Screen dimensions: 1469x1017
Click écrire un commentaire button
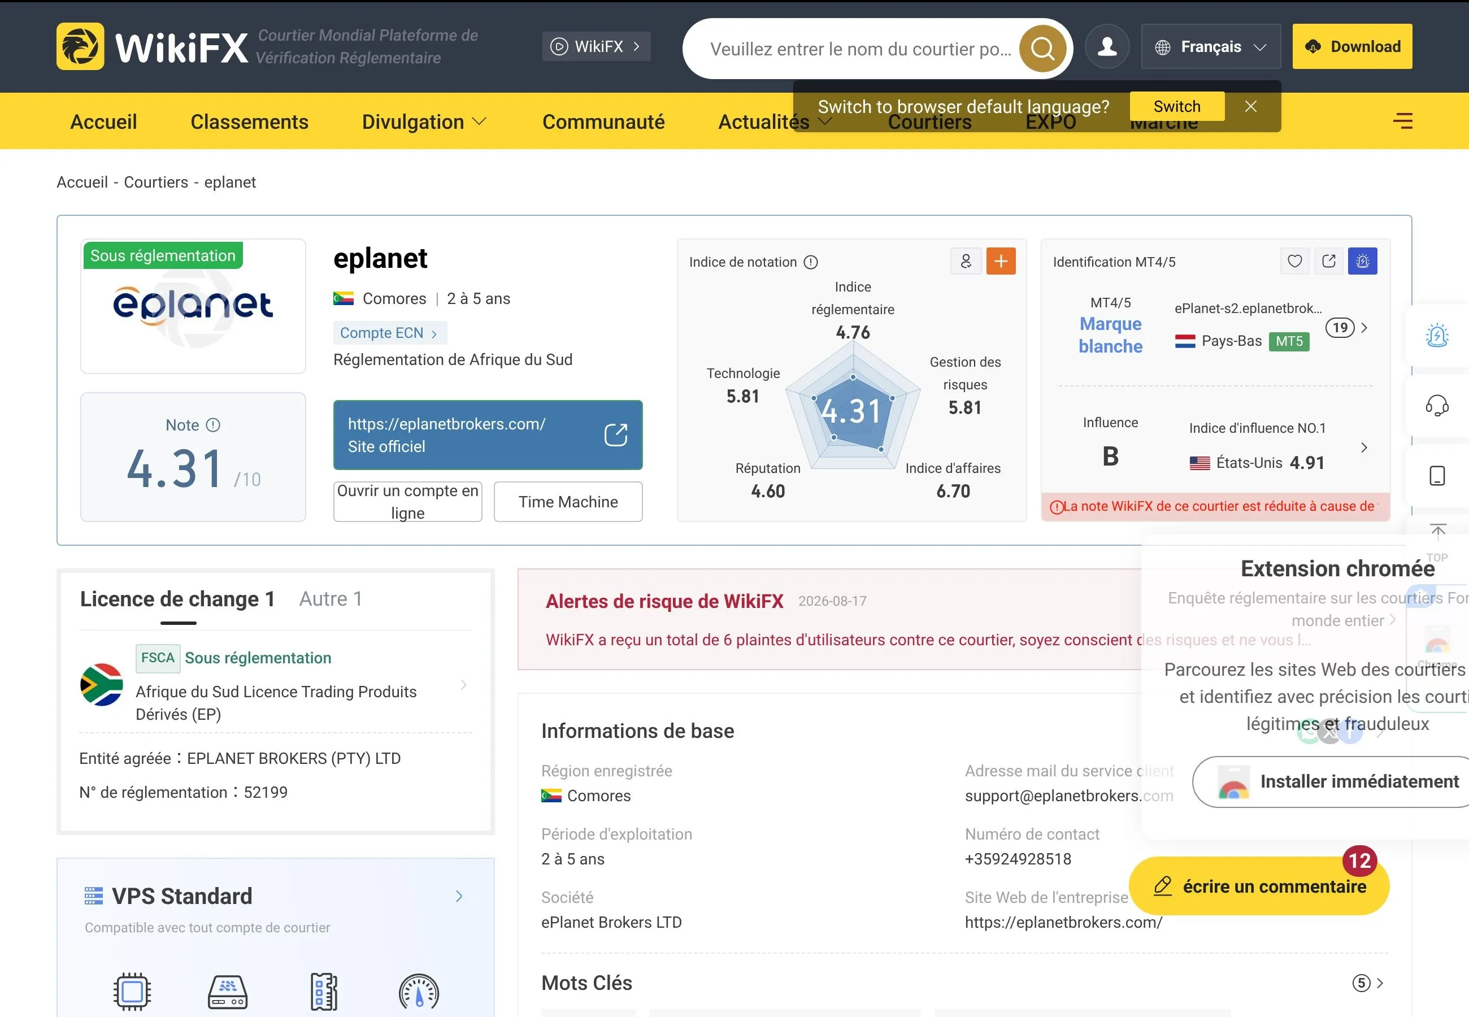(1259, 886)
